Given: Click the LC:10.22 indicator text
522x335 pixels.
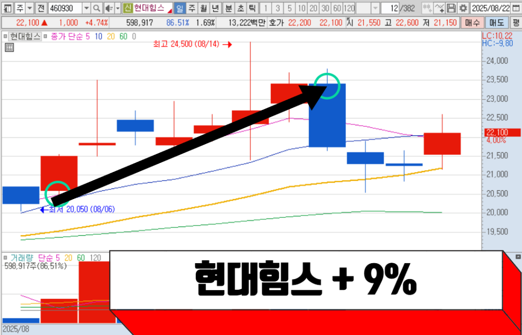Looking at the screenshot, I should pos(498,37).
